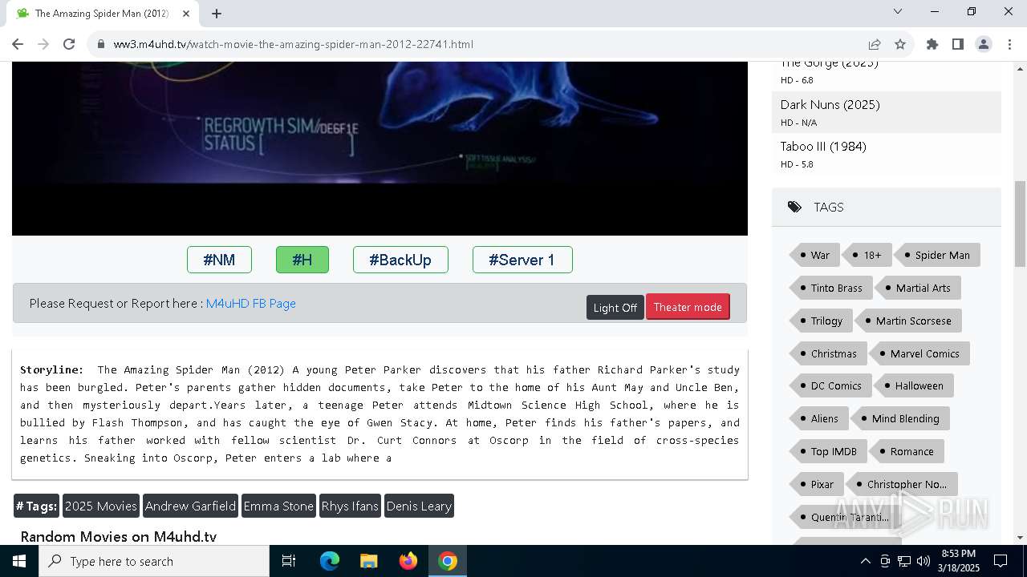Share this page icon in address bar
The width and height of the screenshot is (1027, 577).
875,44
